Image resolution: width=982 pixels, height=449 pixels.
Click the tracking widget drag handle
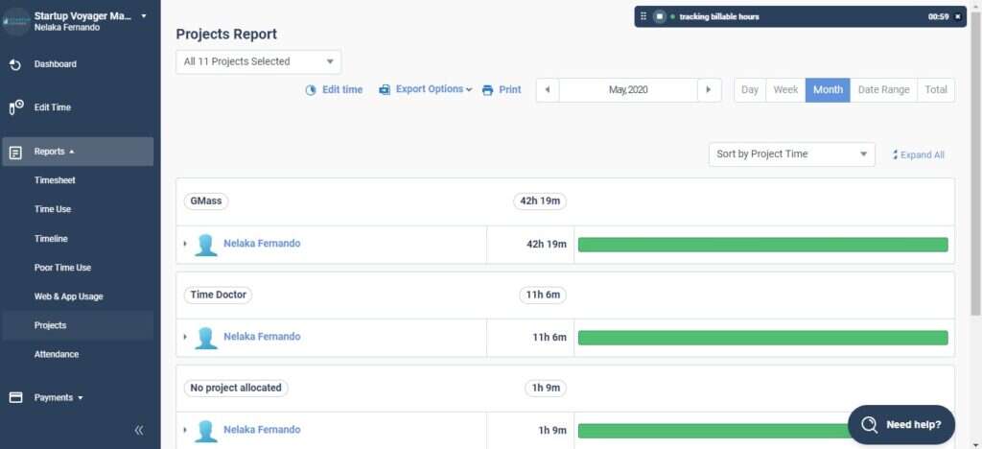(x=643, y=16)
